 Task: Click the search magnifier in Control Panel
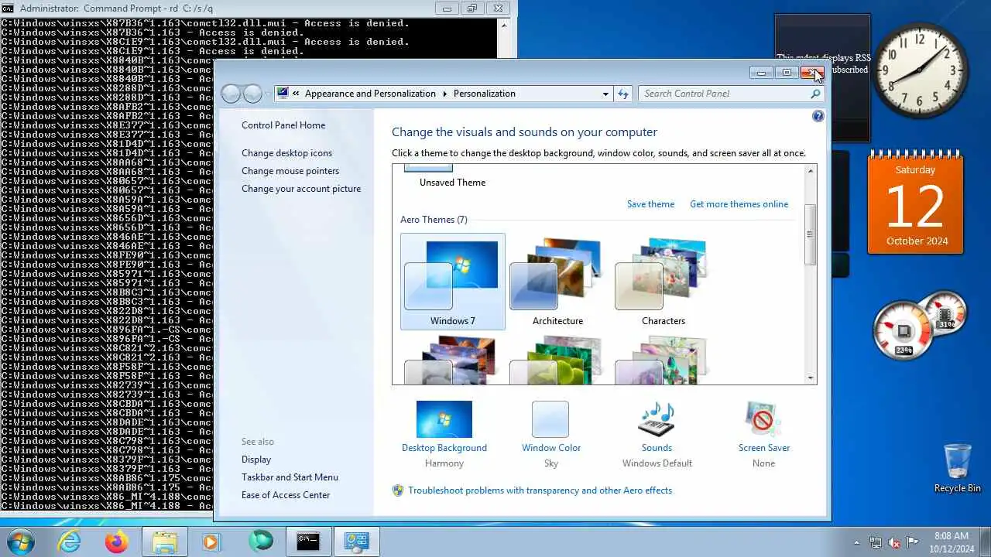point(815,94)
